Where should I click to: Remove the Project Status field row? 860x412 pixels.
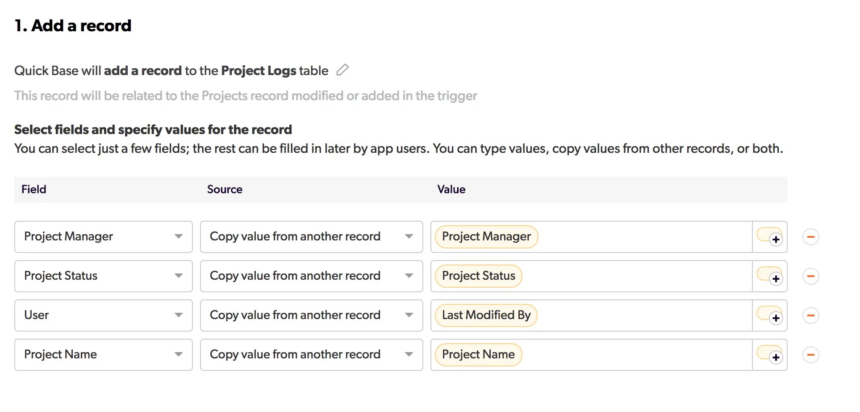click(x=810, y=276)
